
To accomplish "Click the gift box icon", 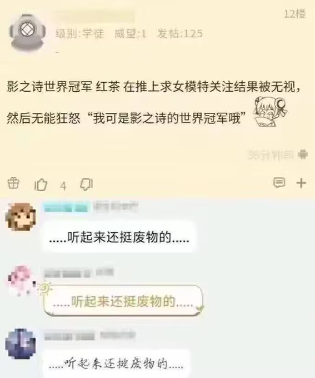I will point(13,183).
